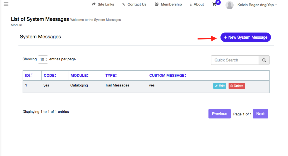Open entries per page dropdown
Viewport: 288px width, 156px height.
click(x=43, y=60)
